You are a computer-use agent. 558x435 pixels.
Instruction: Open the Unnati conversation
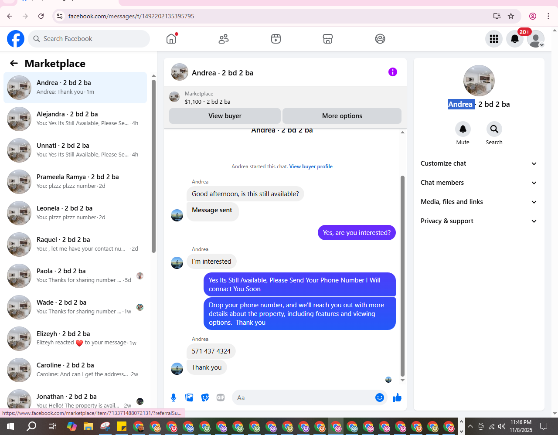point(75,150)
